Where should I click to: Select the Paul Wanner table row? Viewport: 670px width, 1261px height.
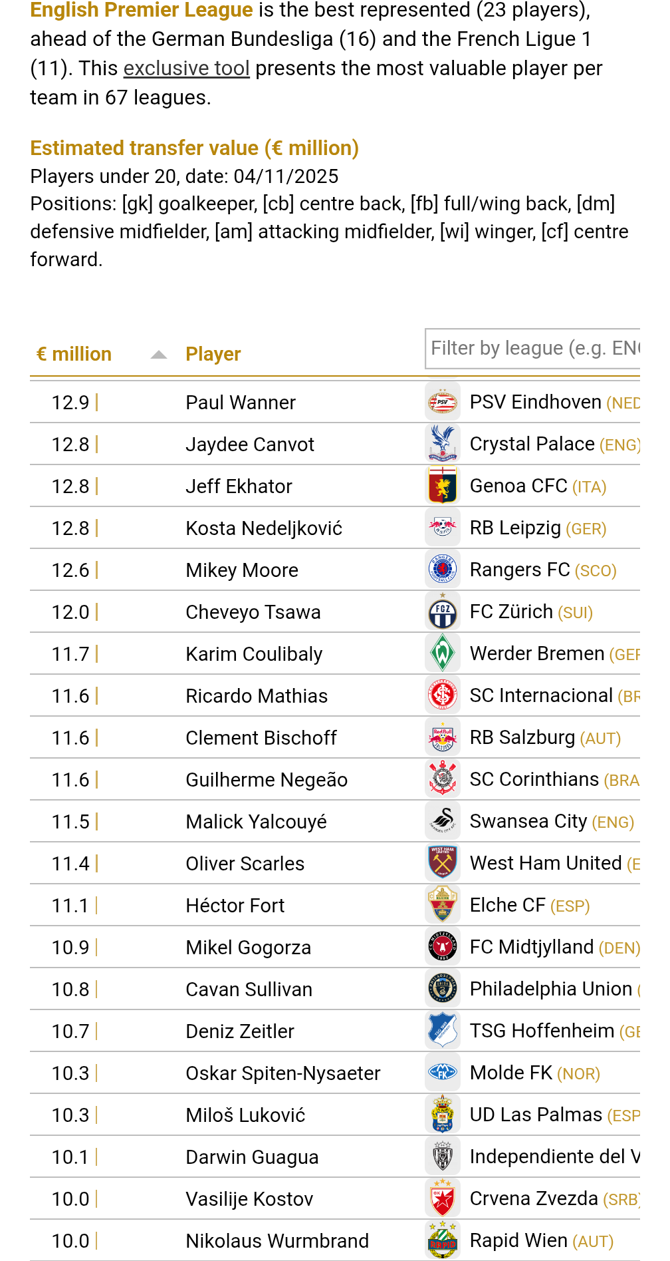coord(240,403)
